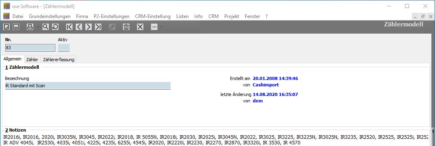Open the Grundeinstellungen menu
The height and width of the screenshot is (146, 435).
tap(50, 16)
